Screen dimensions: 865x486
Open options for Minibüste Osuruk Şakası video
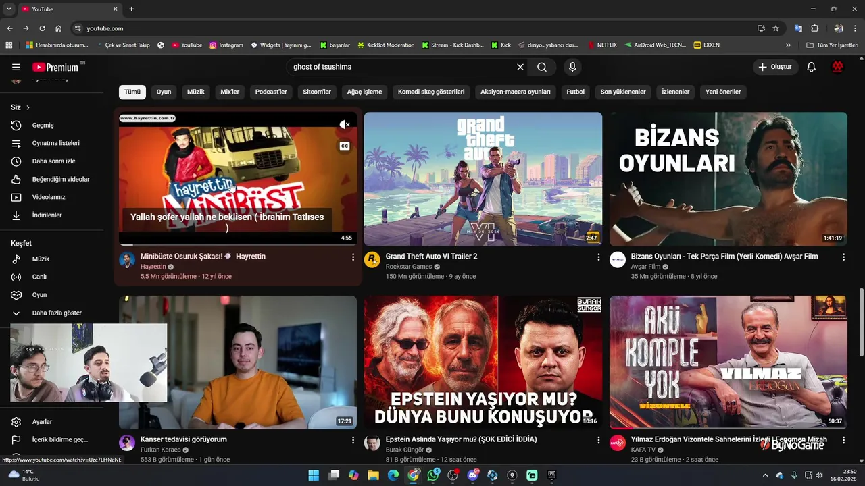coord(353,257)
